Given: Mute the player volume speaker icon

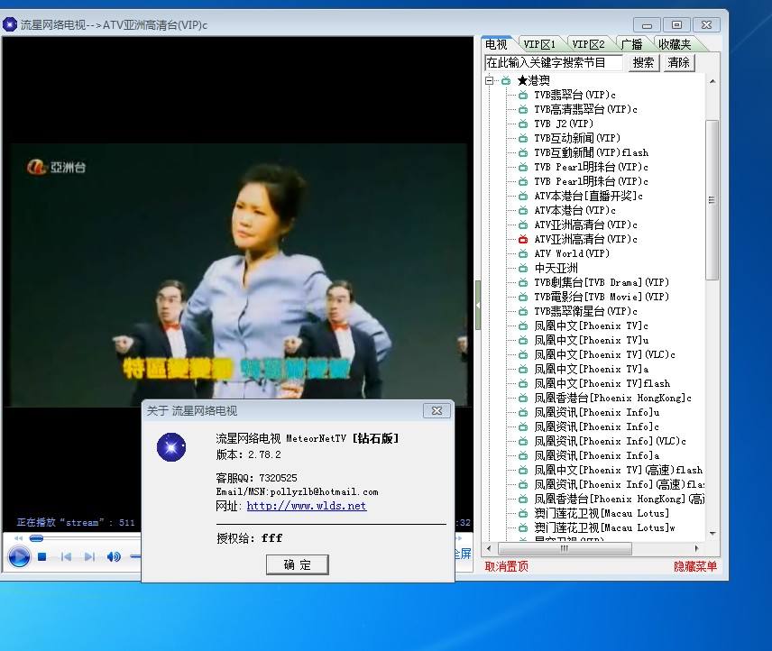Looking at the screenshot, I should [114, 557].
